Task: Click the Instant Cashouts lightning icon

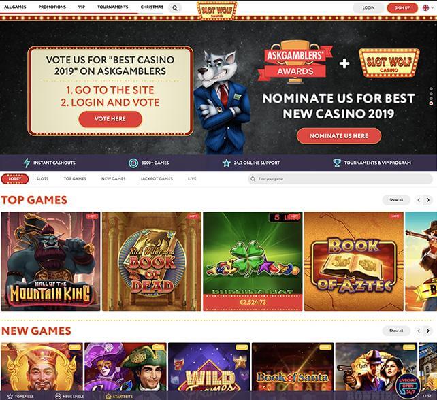Action: click(27, 163)
